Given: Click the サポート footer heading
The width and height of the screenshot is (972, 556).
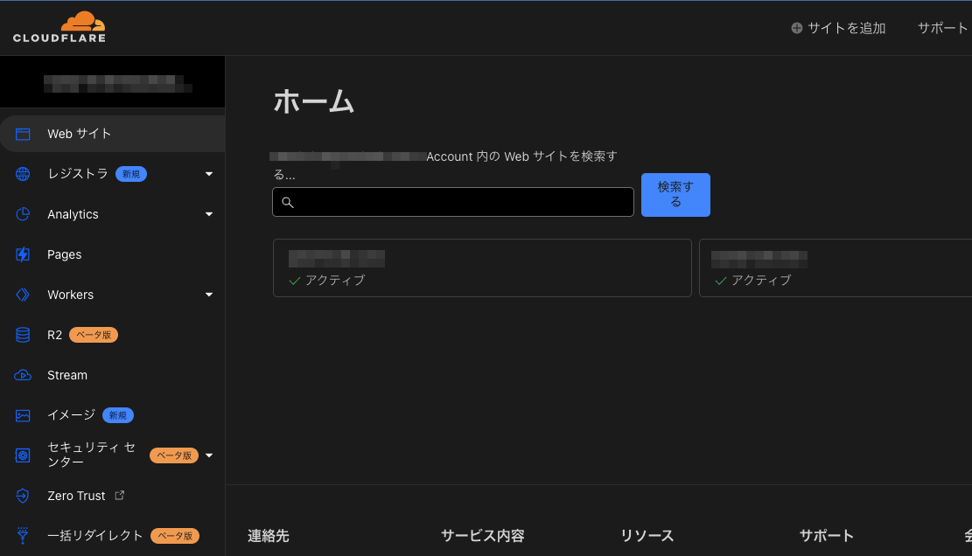Looking at the screenshot, I should point(826,536).
